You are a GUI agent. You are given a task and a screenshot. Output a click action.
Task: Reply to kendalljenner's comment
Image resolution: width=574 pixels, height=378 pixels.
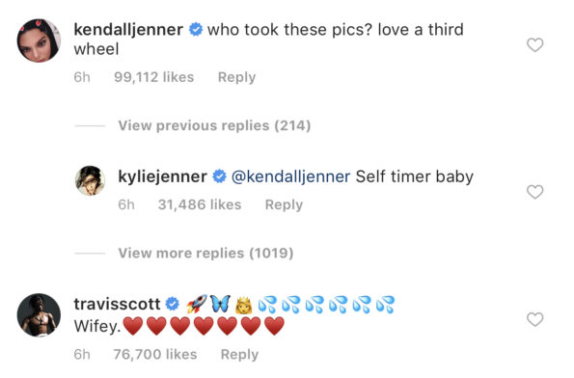coord(236,77)
